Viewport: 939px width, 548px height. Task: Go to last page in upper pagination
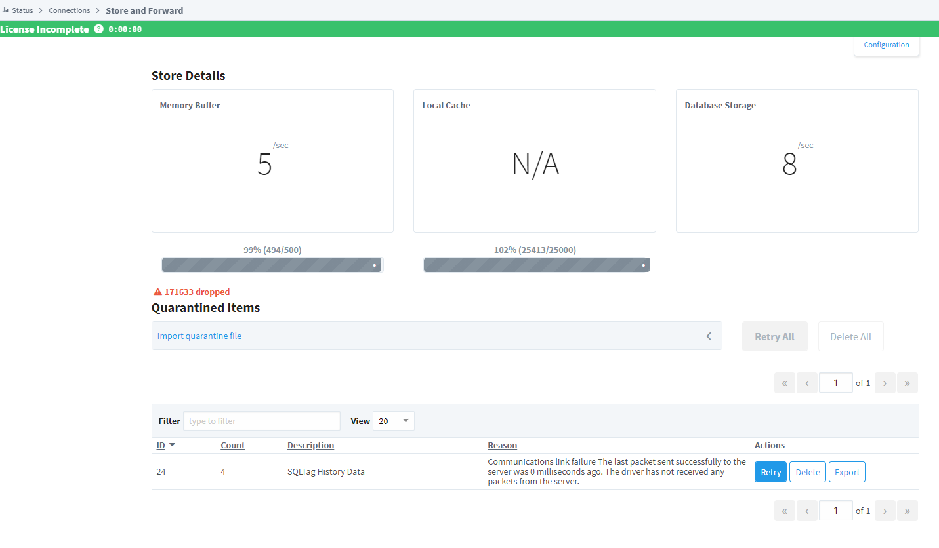click(x=907, y=383)
